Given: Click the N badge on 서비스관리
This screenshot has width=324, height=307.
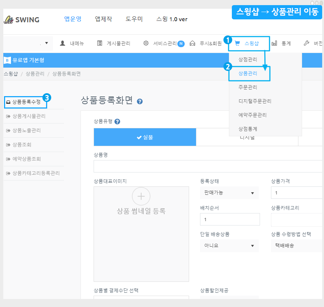Looking at the screenshot, I should pyautogui.click(x=181, y=43).
